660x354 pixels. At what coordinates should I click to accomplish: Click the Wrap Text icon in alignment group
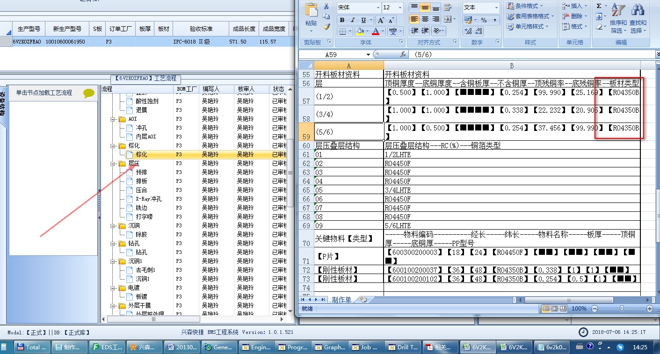(447, 7)
